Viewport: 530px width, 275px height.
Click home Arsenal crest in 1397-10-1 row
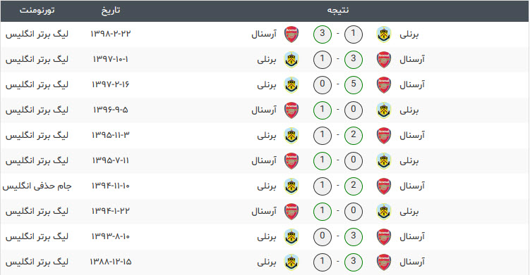pyautogui.click(x=384, y=59)
